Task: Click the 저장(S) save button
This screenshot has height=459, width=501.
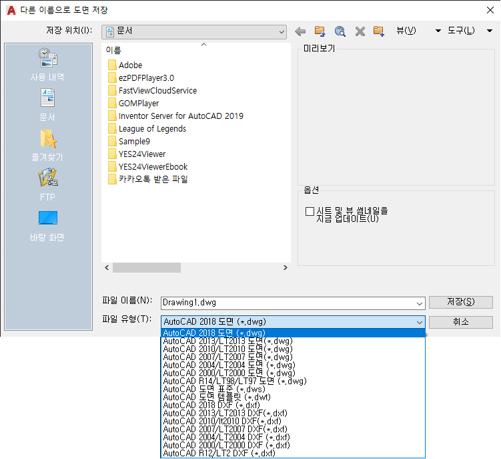Action: (x=461, y=302)
